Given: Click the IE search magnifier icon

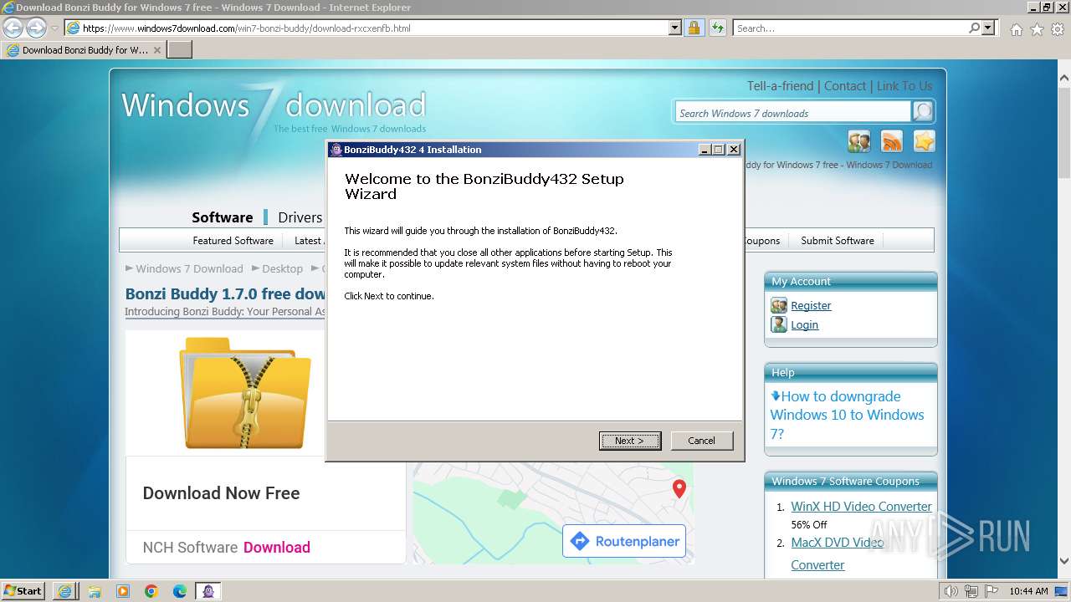Looking at the screenshot, I should coord(974,28).
